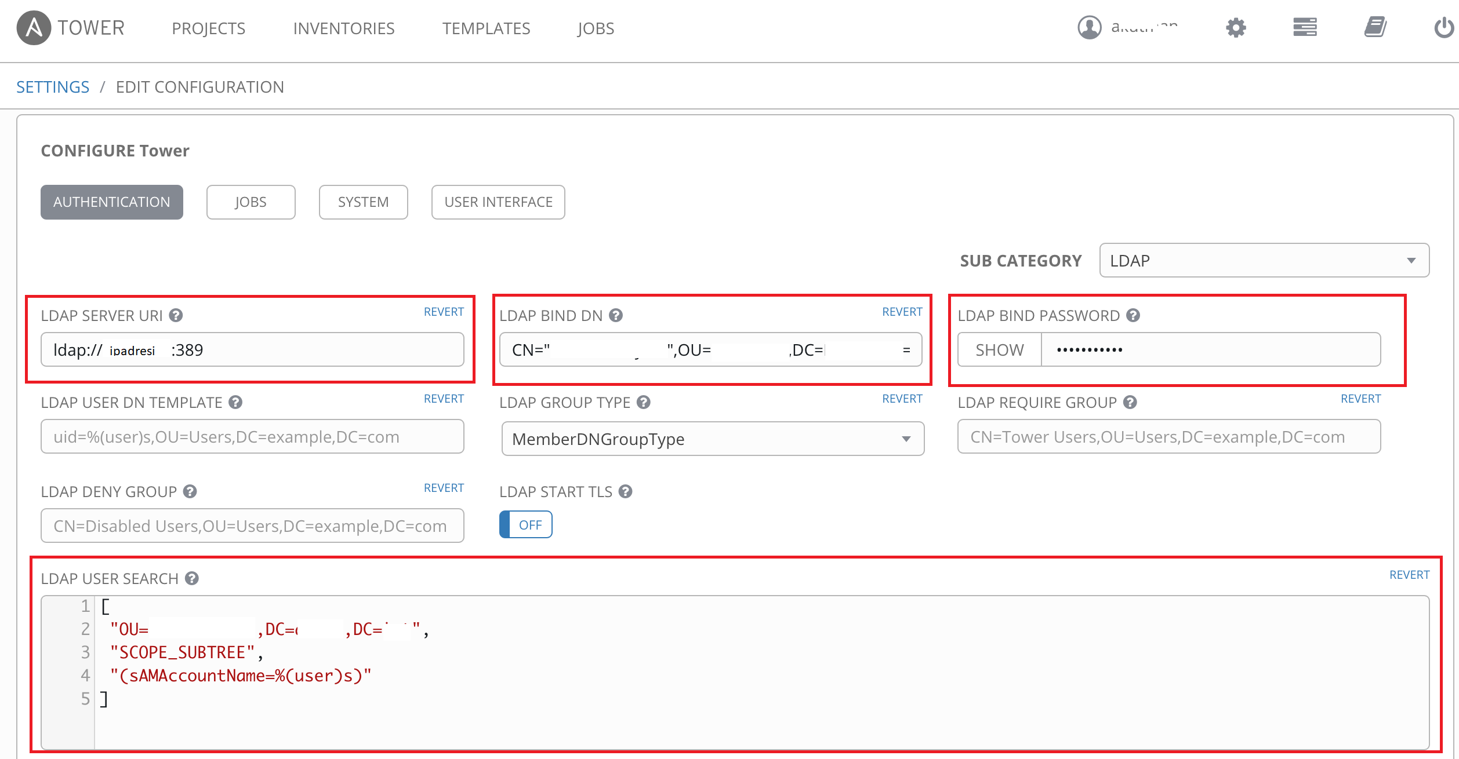Show help for LDAP User Search
The image size is (1459, 759).
pyautogui.click(x=192, y=578)
